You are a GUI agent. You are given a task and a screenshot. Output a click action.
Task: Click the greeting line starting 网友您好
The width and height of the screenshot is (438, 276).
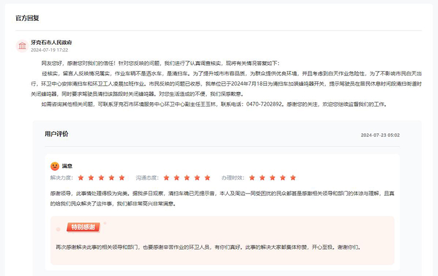click(x=160, y=63)
